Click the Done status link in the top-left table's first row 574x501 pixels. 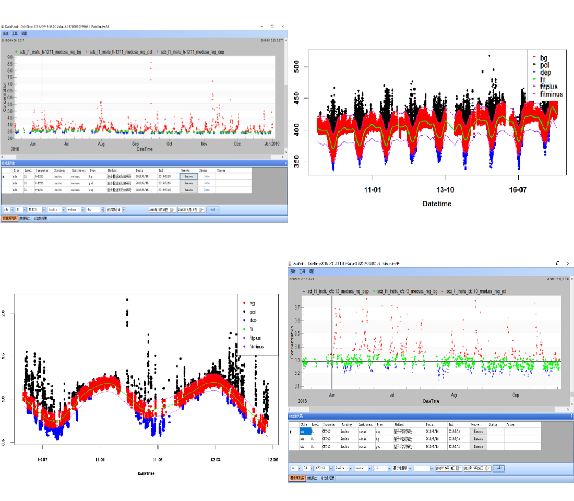(x=207, y=176)
